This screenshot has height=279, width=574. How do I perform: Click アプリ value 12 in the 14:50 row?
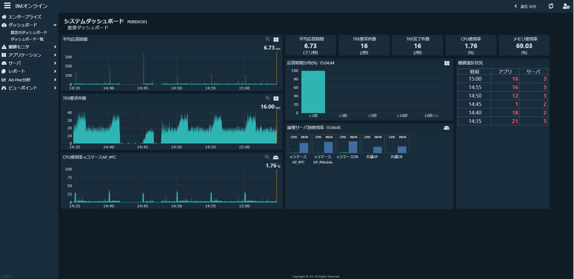pyautogui.click(x=515, y=96)
